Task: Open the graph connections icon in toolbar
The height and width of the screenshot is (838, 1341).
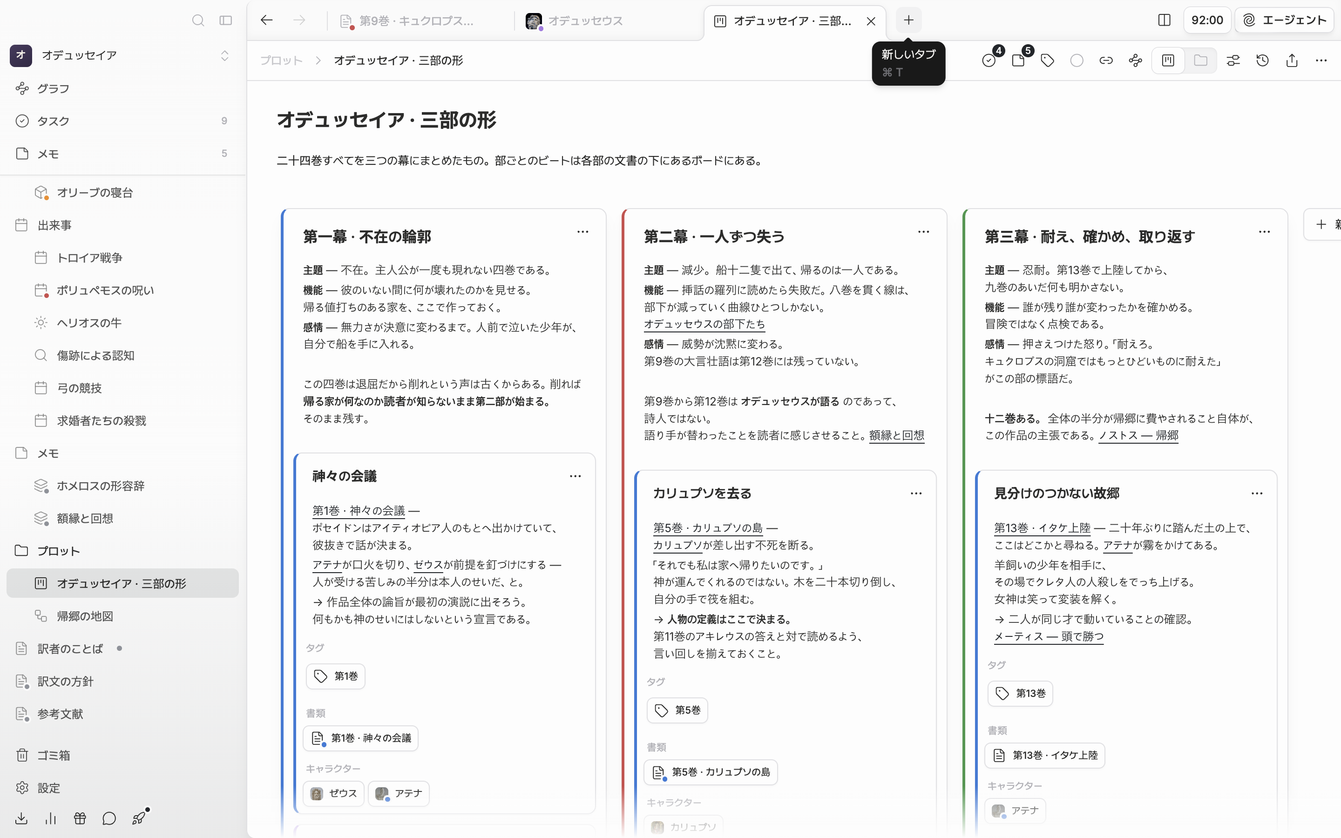Action: (x=1135, y=61)
